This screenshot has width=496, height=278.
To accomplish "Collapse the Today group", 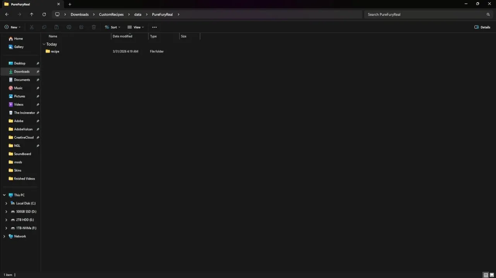I will 44,44.
